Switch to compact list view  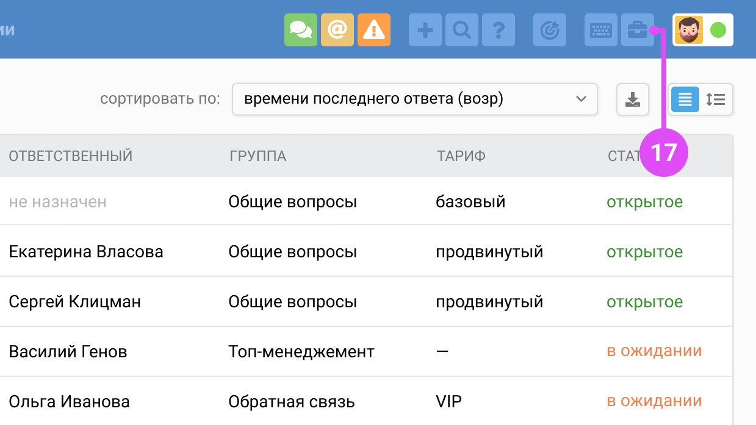click(685, 99)
